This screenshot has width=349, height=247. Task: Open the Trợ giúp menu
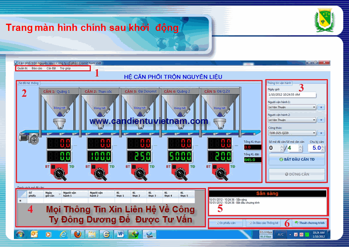pos(65,69)
